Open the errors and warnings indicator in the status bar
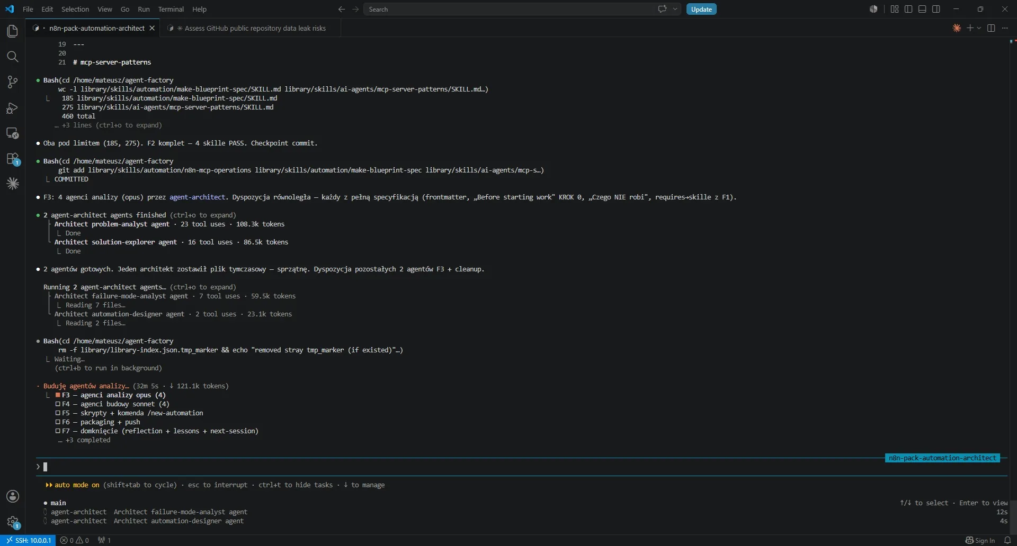Screen dimensions: 1017x546 (x=74, y=540)
